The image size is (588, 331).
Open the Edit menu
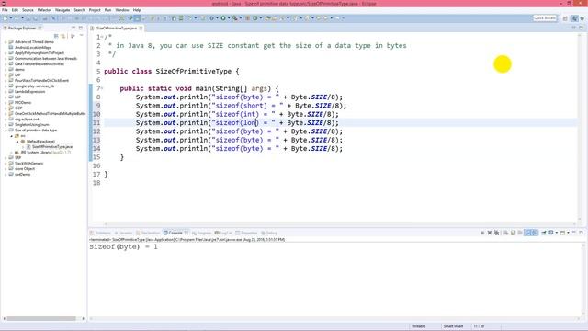(15, 10)
